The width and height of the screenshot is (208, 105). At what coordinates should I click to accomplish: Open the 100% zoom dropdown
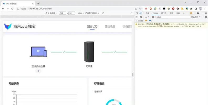coord(81,13)
